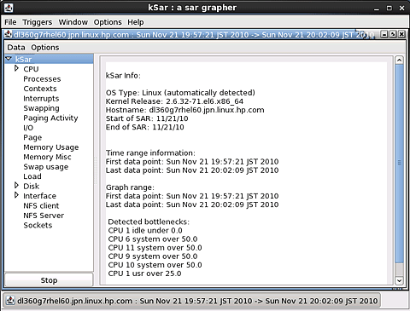Viewport: 410px width, 311px height.
Task: Select Load in the tree
Action: coord(32,176)
